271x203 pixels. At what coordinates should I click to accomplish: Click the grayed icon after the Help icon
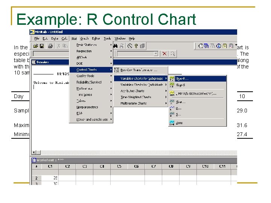point(142,46)
